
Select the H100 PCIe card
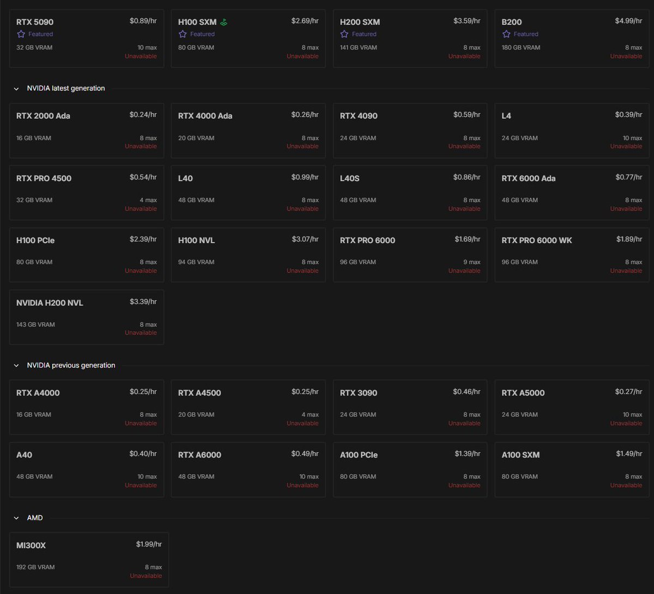click(x=87, y=255)
